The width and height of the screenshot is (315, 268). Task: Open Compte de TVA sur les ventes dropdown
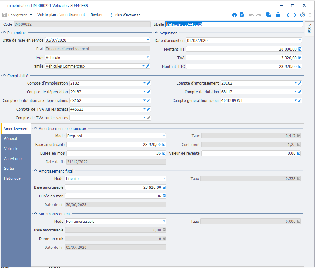click(x=144, y=118)
